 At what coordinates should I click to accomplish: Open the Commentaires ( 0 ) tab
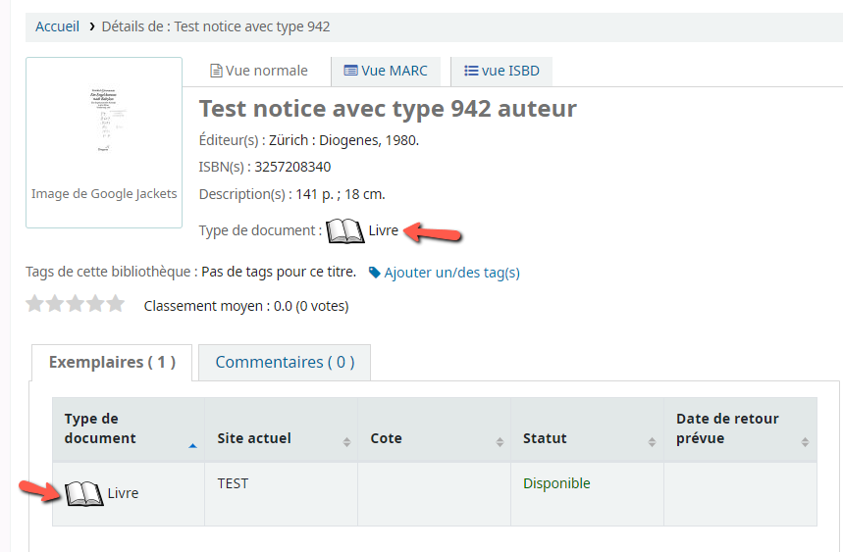[284, 362]
